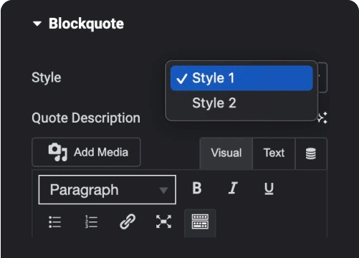Switch to the Text tab
This screenshot has width=359, height=258.
coord(274,153)
